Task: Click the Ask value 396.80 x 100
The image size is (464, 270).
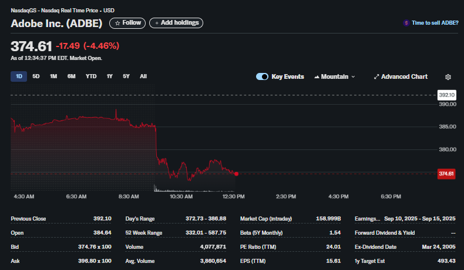Action: coord(95,261)
